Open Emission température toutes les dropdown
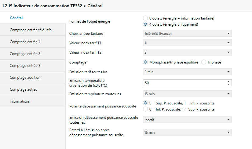The height and width of the screenshot is (149, 252). pyautogui.click(x=187, y=94)
